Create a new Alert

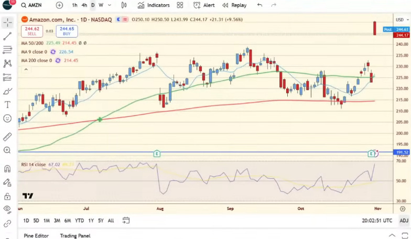pyautogui.click(x=204, y=5)
